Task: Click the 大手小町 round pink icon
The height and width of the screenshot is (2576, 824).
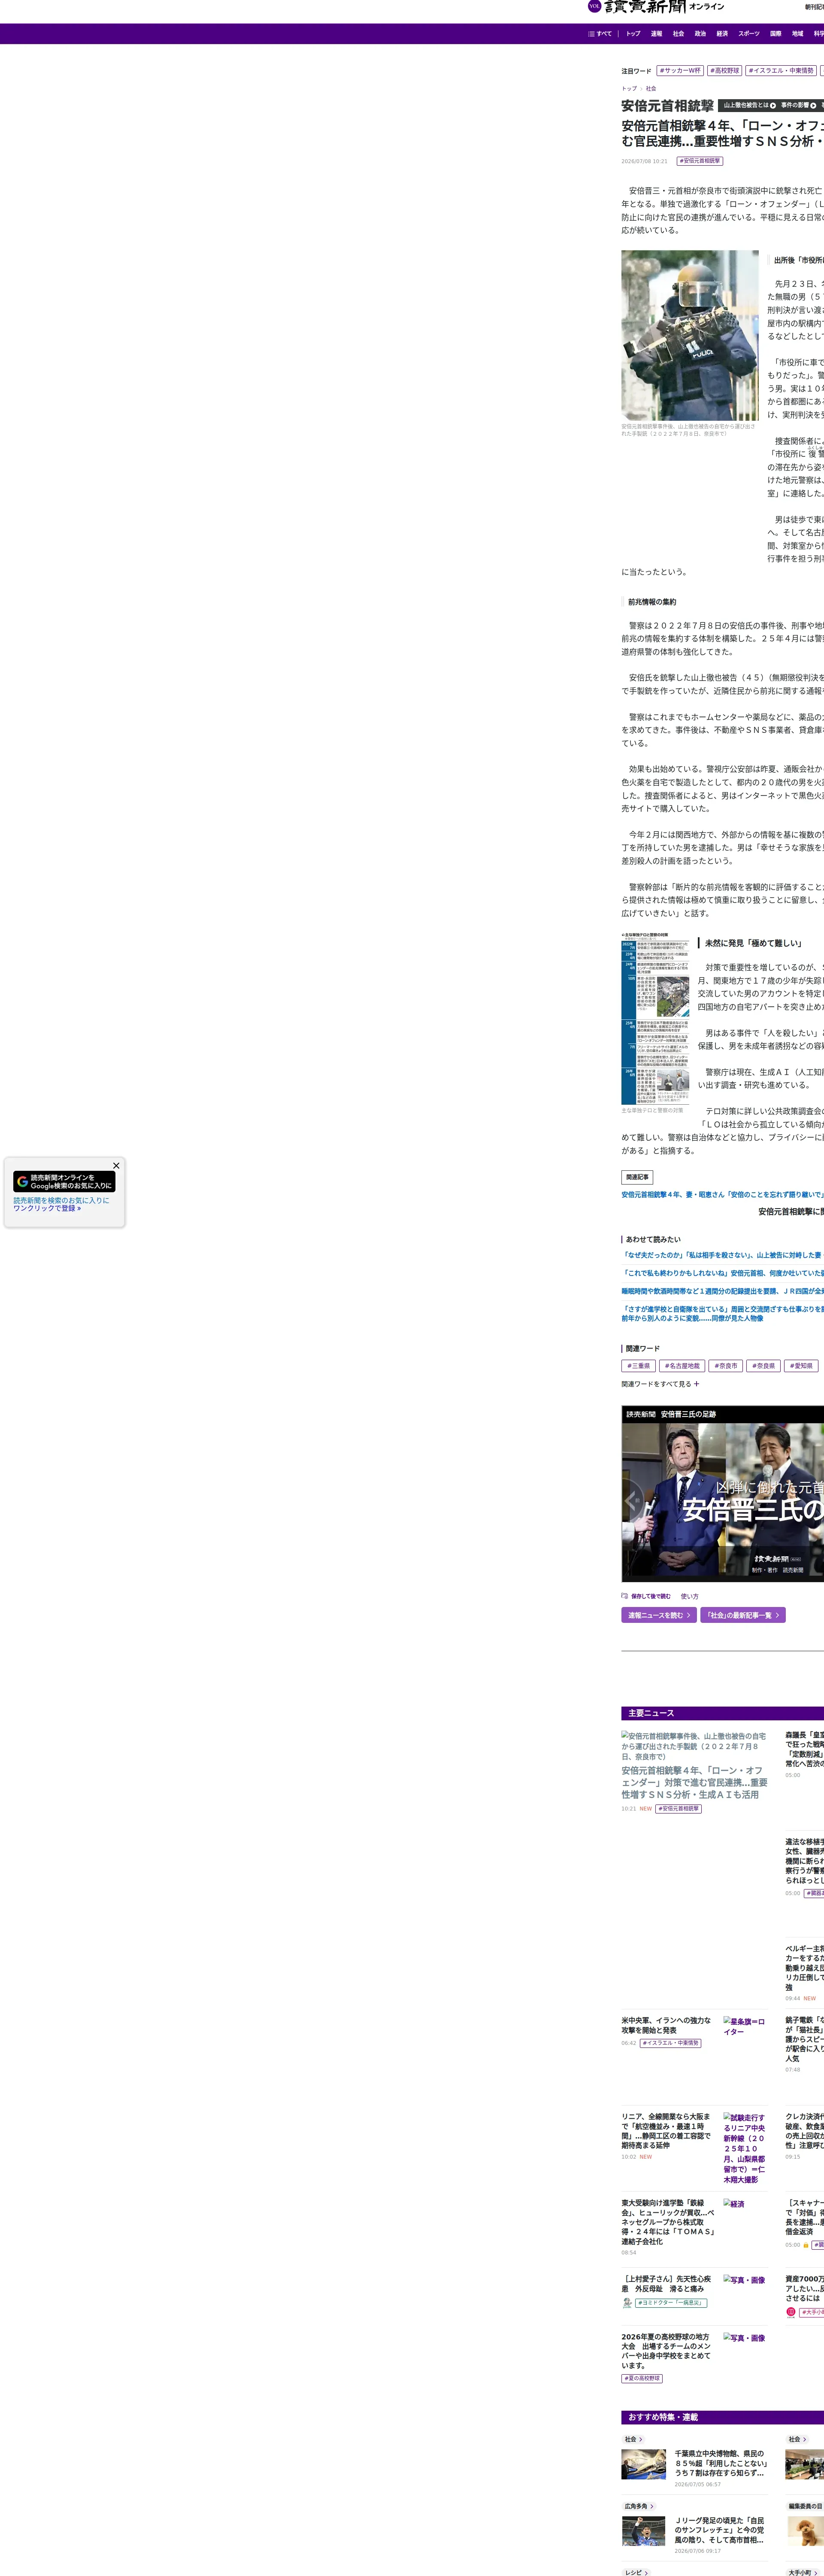Action: coord(791,2312)
